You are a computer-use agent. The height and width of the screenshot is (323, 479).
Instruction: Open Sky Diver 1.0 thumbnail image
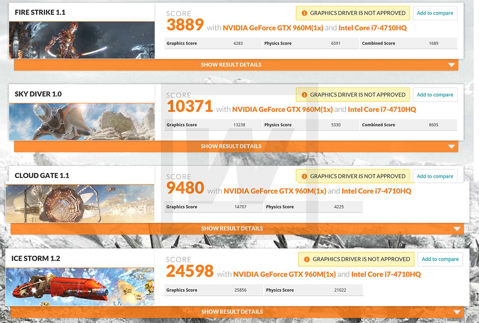82,121
